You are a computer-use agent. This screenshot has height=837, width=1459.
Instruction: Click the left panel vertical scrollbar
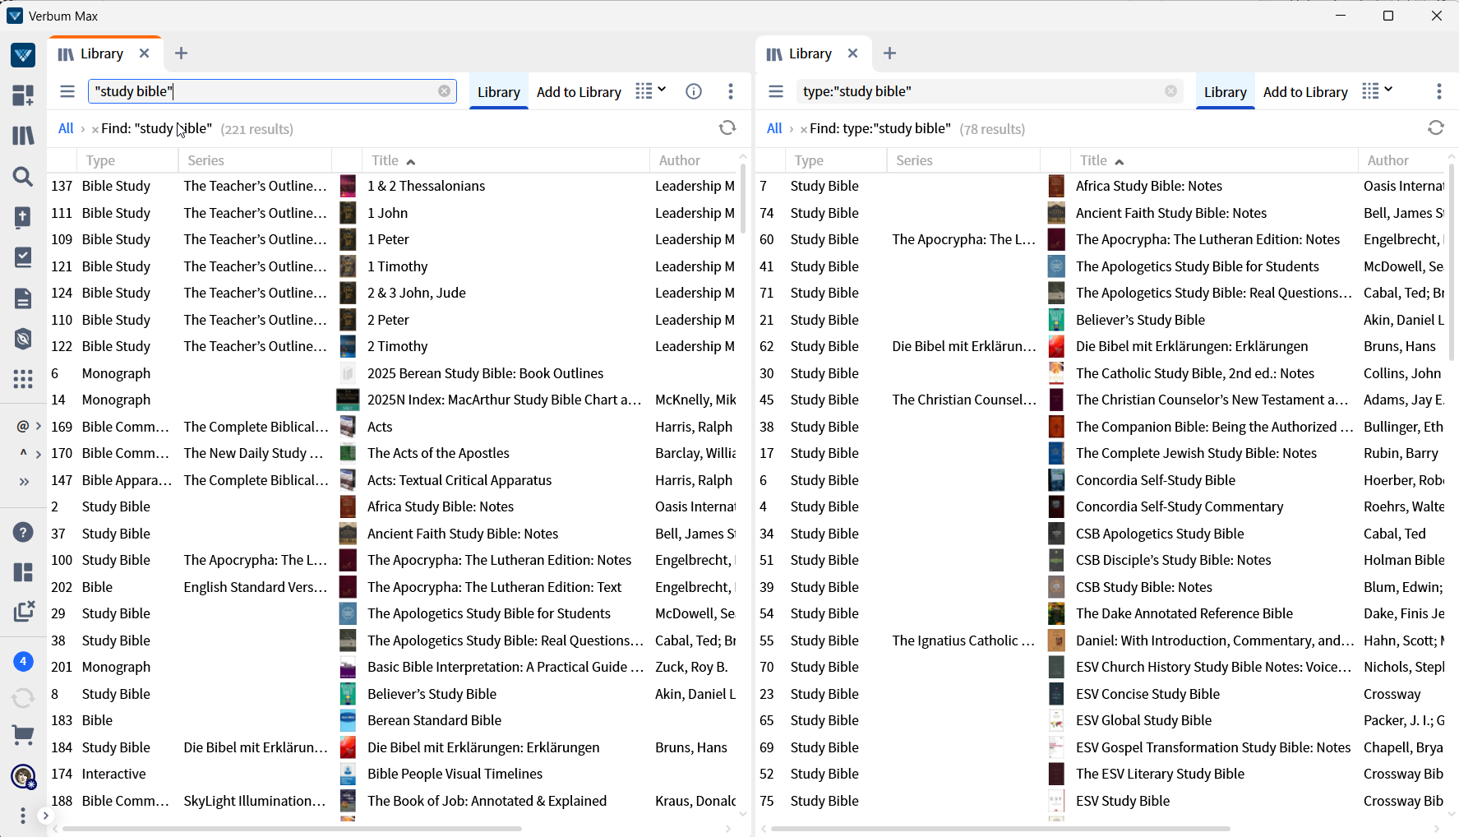coord(743,197)
